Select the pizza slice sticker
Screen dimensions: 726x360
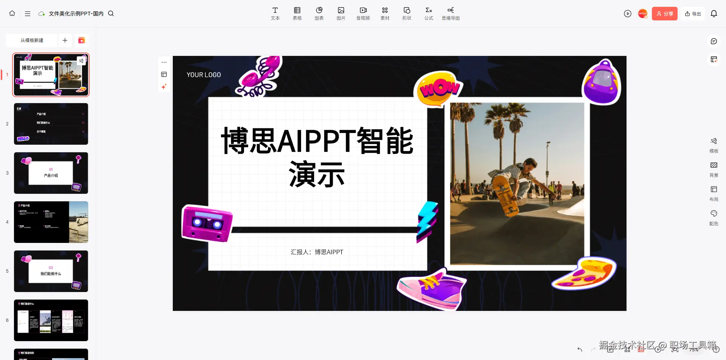(x=584, y=273)
